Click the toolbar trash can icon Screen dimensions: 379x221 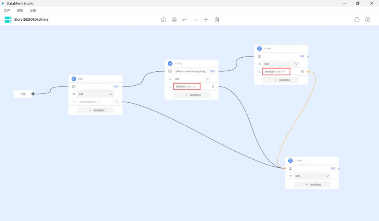point(217,20)
